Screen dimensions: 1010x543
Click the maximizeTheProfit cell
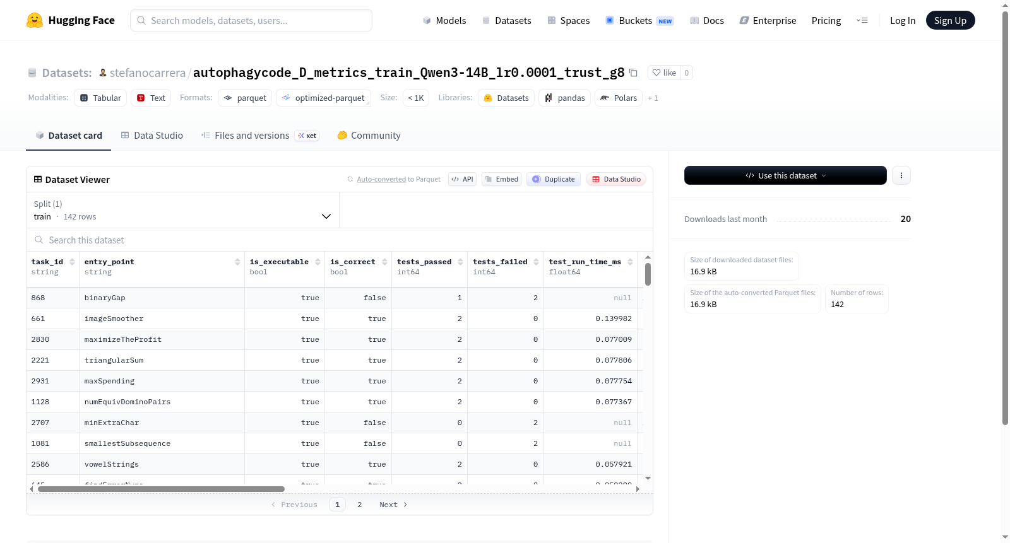tap(162, 339)
